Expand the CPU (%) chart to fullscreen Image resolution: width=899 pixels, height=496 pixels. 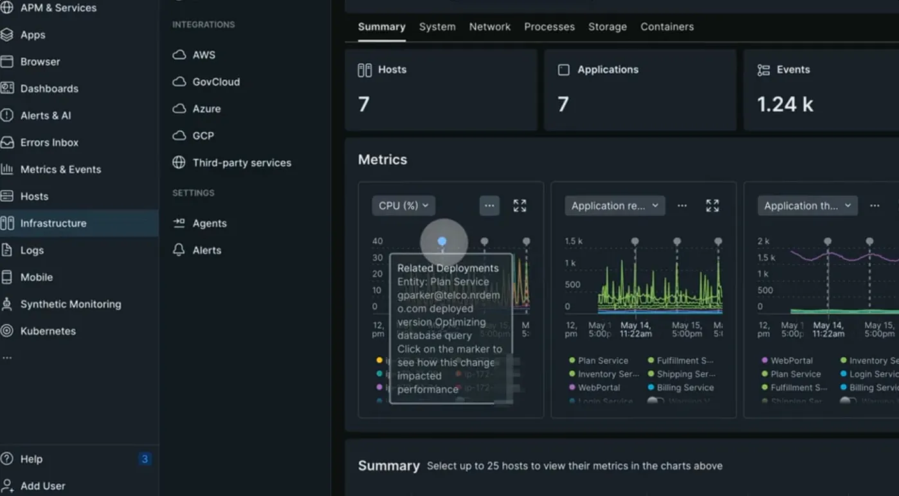tap(520, 206)
